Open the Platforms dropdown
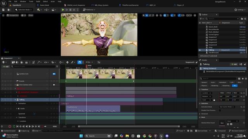 click(x=89, y=10)
